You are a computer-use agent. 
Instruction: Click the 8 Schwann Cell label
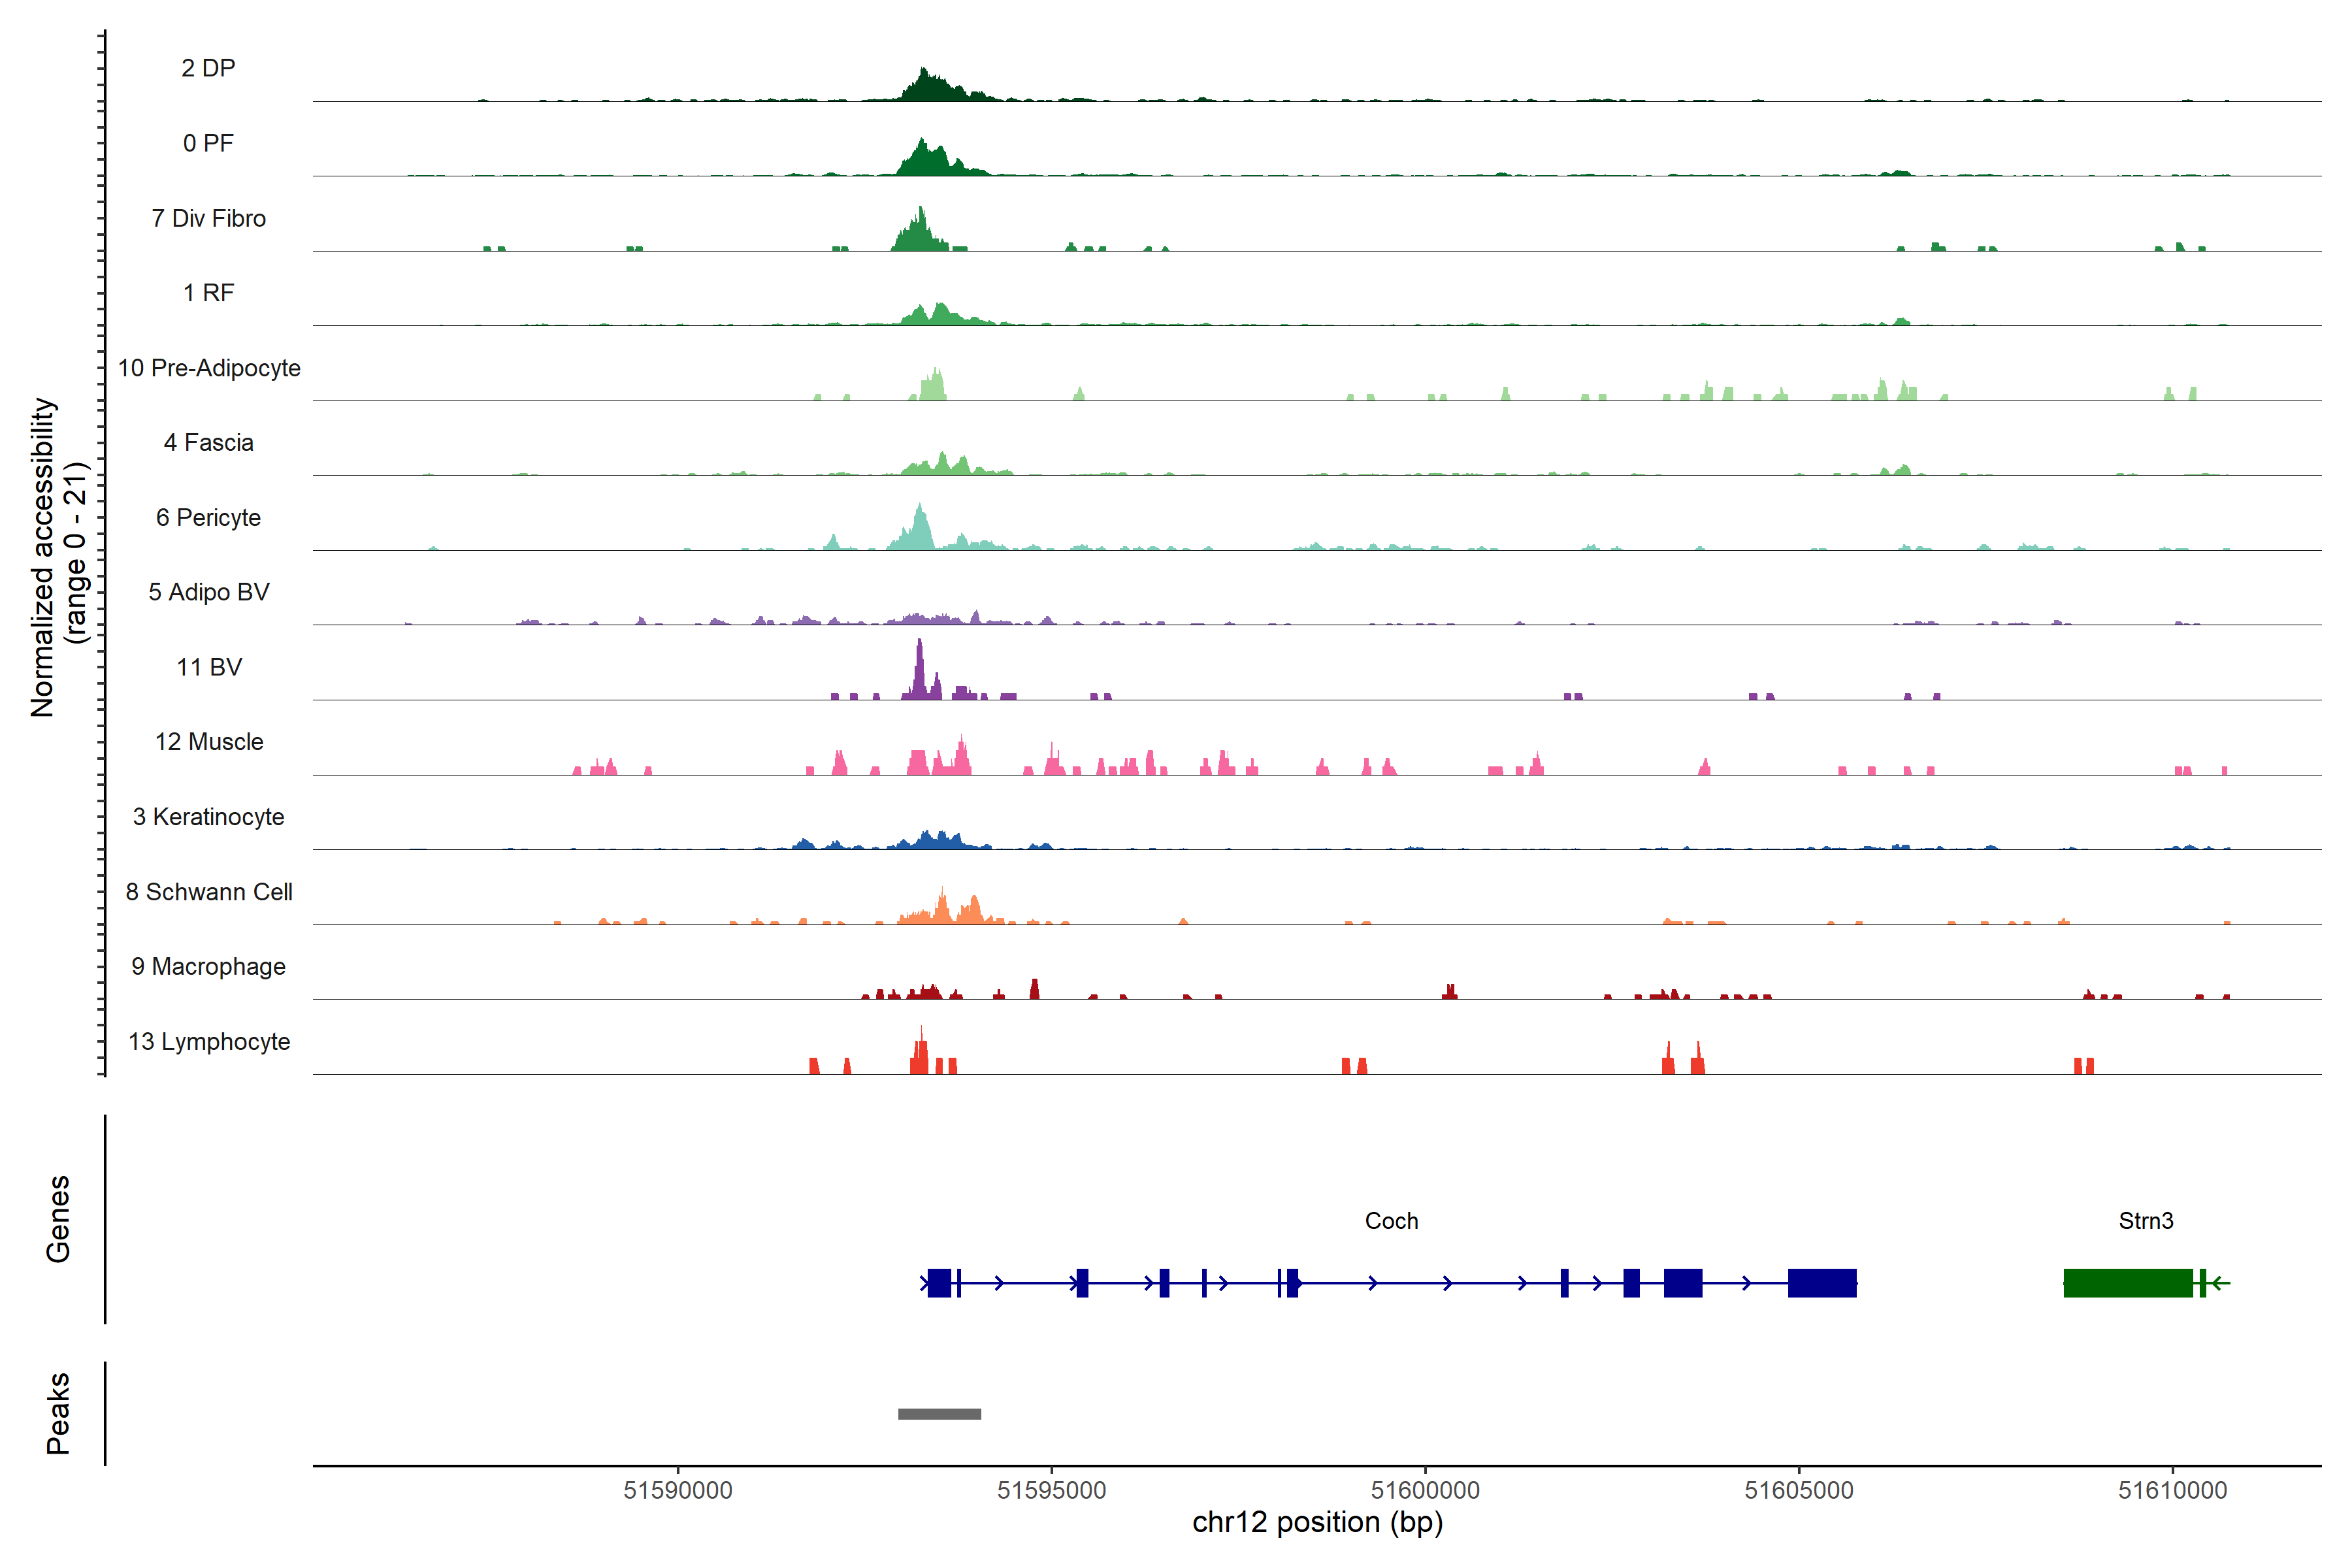[x=209, y=892]
